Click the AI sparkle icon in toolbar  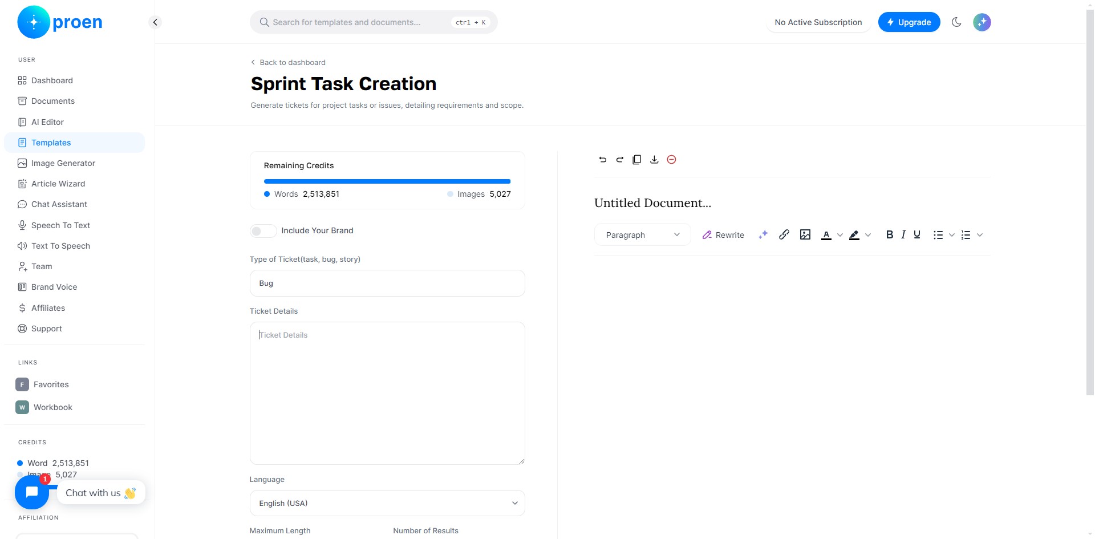pos(763,235)
